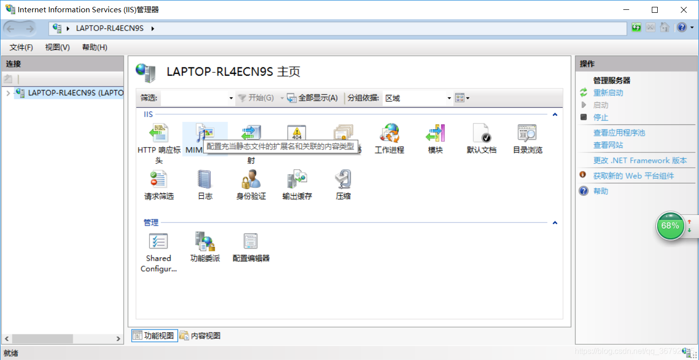Open the 默认文档 feature icon
This screenshot has width=699, height=360.
[x=481, y=133]
